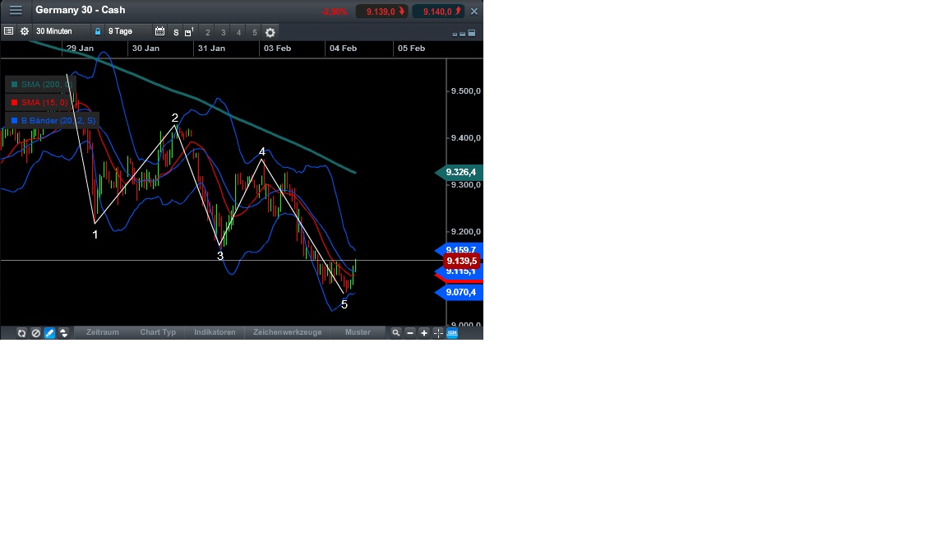Unlock the blue timeframe padlock toggle
The height and width of the screenshot is (533, 947).
coord(98,31)
